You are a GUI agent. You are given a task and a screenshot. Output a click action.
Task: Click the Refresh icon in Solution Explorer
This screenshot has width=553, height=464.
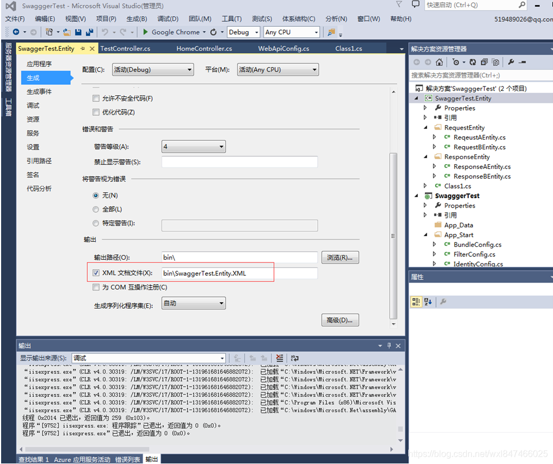[472, 62]
